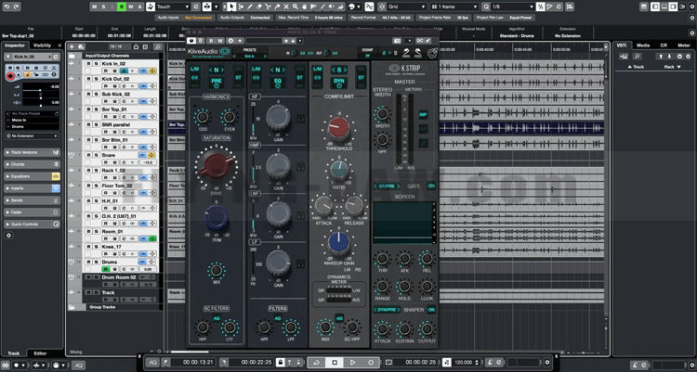
Task: Click the UNDO snake icon in K Strip
Action: 406,53
